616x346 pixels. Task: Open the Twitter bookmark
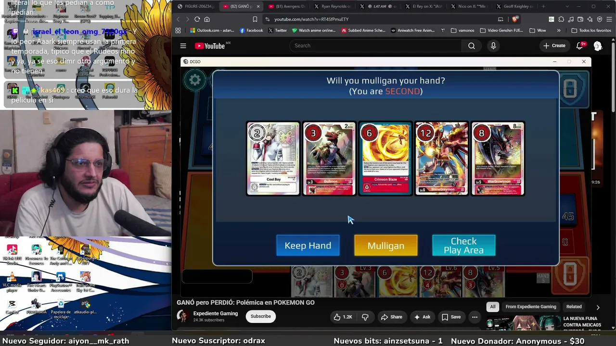(277, 30)
